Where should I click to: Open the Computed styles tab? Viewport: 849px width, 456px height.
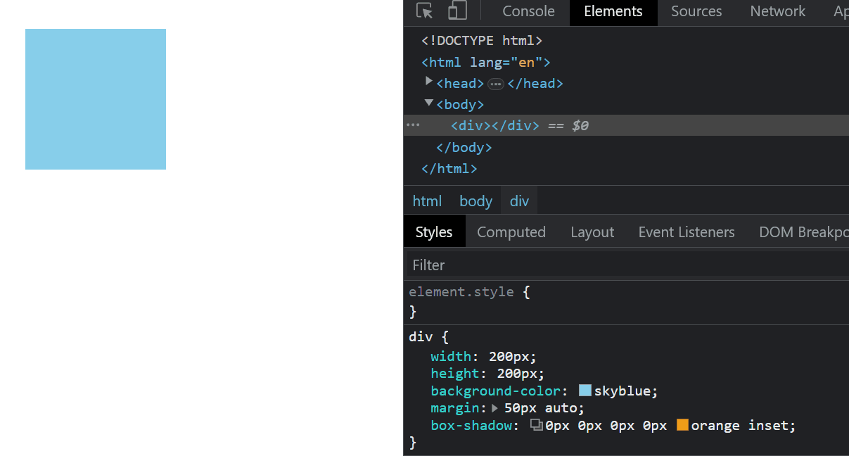coord(511,232)
